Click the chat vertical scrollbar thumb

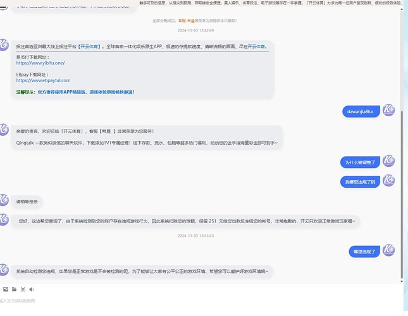[402, 195]
